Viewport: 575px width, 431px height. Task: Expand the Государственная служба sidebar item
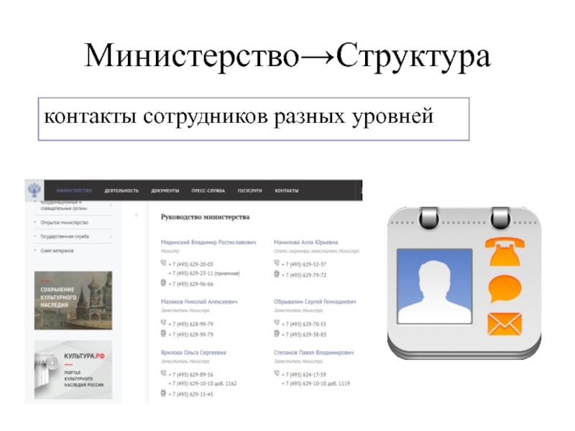(x=110, y=236)
